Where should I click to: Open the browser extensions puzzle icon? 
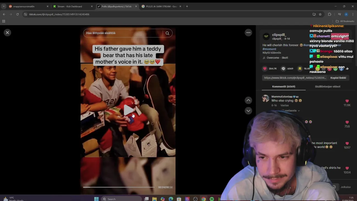pos(329,14)
